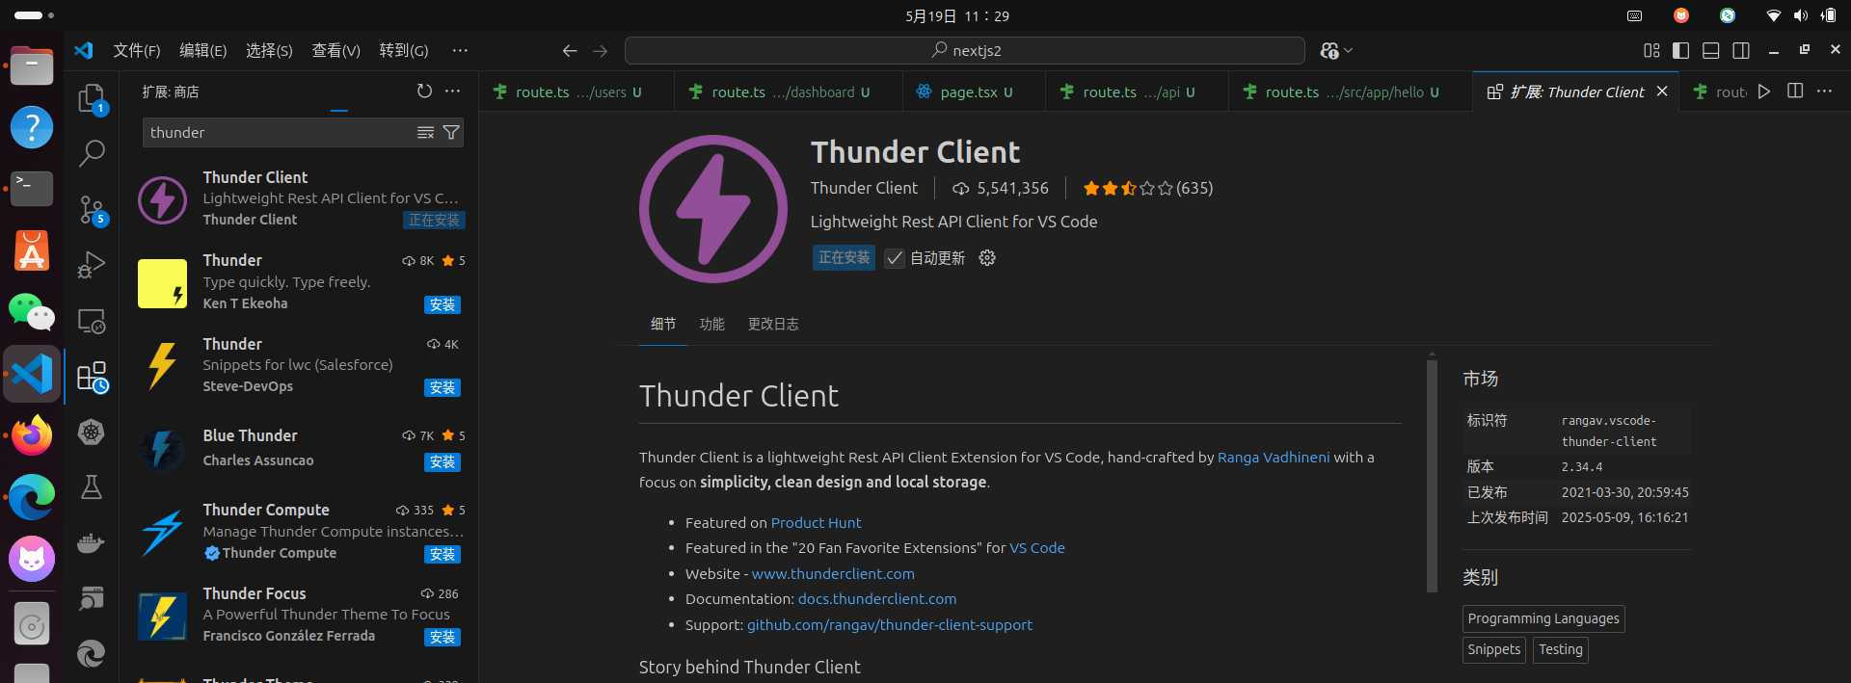
Task: Open github thunder-client-support link
Action: [x=890, y=625]
